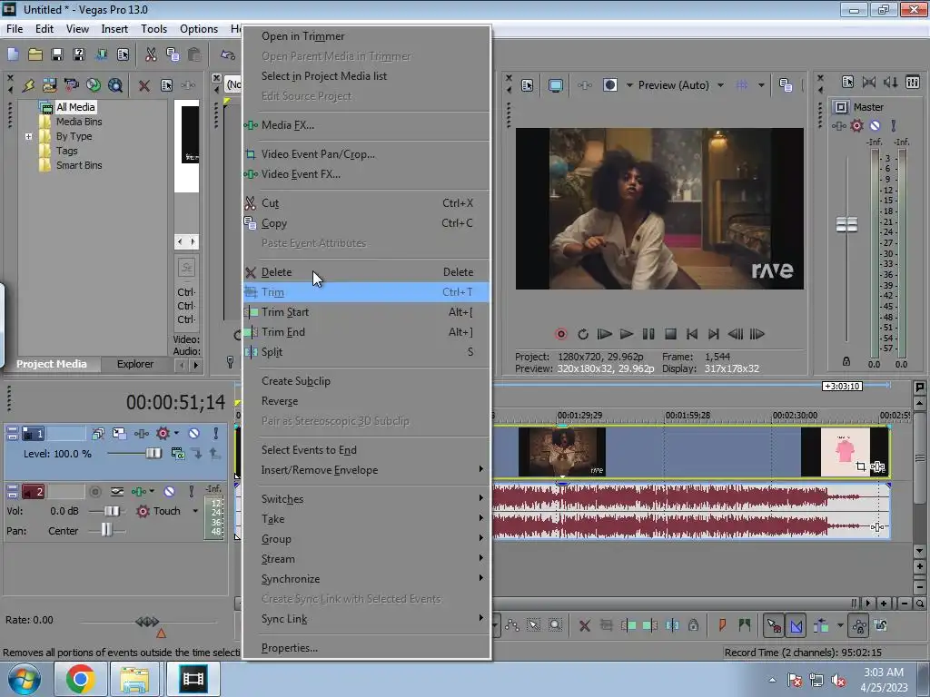Mute video track 1
The width and height of the screenshot is (930, 697).
pos(193,433)
